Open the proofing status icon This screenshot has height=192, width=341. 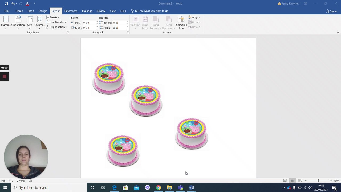(30, 181)
